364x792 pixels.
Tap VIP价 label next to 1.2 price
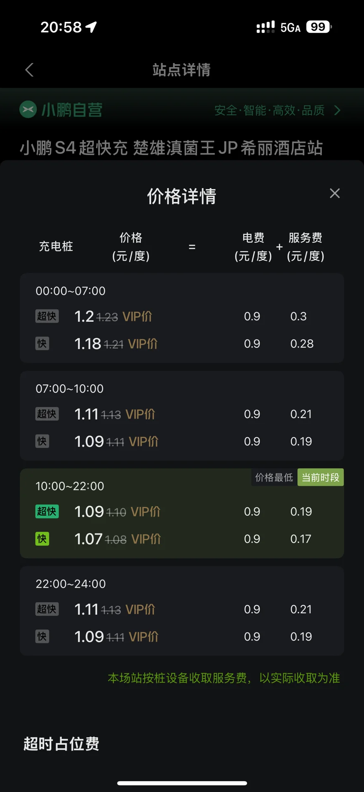137,316
